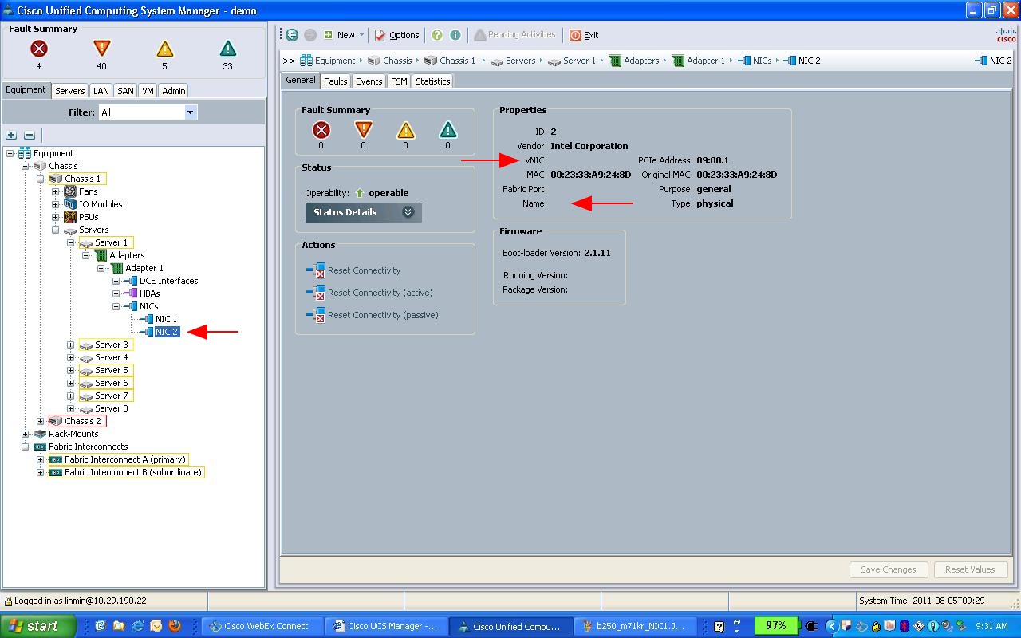Switch to the LAN navigation tab
The height and width of the screenshot is (638, 1021).
[101, 91]
